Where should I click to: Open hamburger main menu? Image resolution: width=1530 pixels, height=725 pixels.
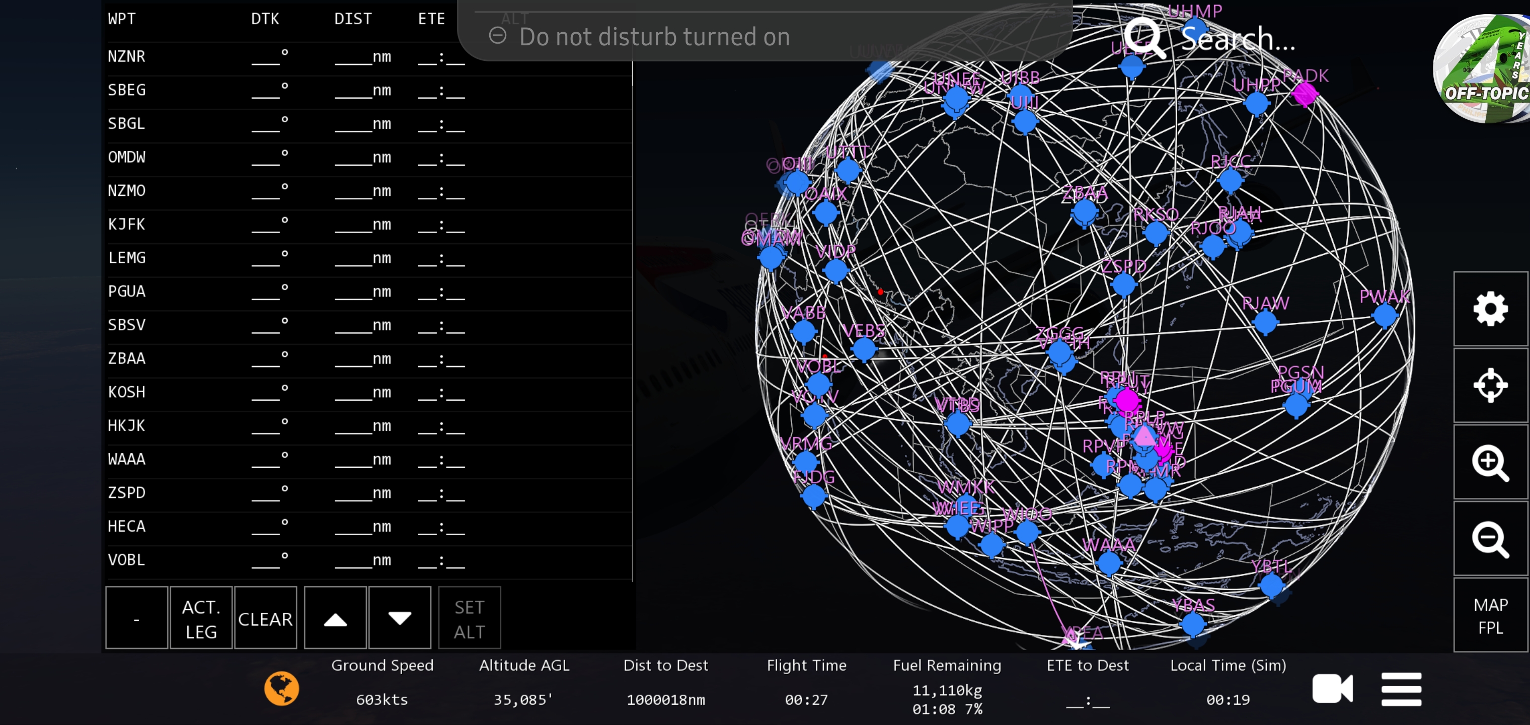pos(1401,689)
